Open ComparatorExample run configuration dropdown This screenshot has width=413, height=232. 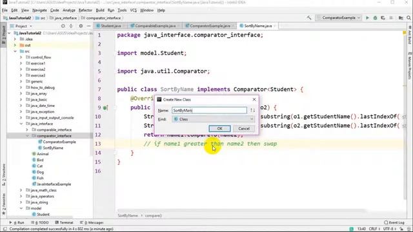click(x=339, y=18)
